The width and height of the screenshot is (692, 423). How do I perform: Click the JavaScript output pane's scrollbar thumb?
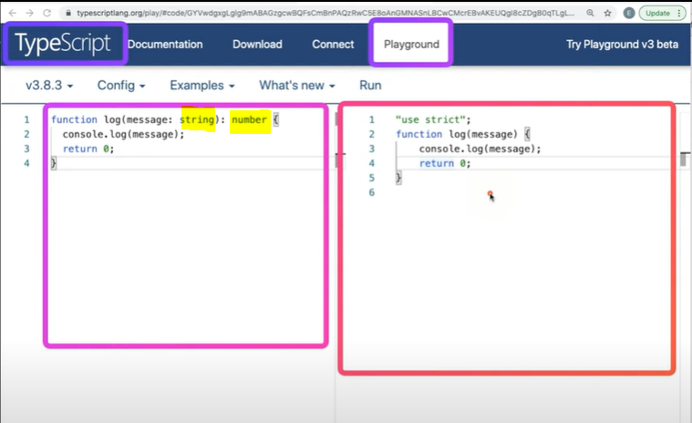pyautogui.click(x=684, y=160)
